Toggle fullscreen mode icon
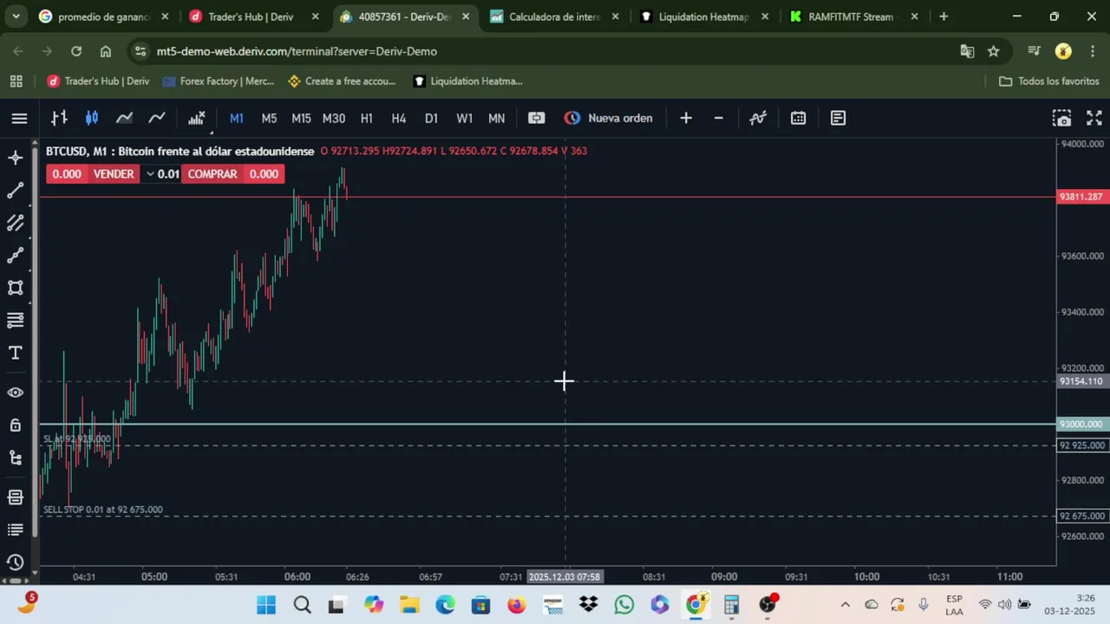Image resolution: width=1110 pixels, height=624 pixels. tap(1094, 118)
